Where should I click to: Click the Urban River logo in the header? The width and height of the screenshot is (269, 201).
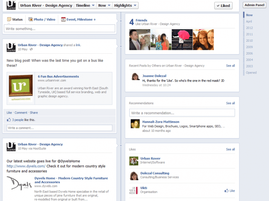[x=11, y=5]
